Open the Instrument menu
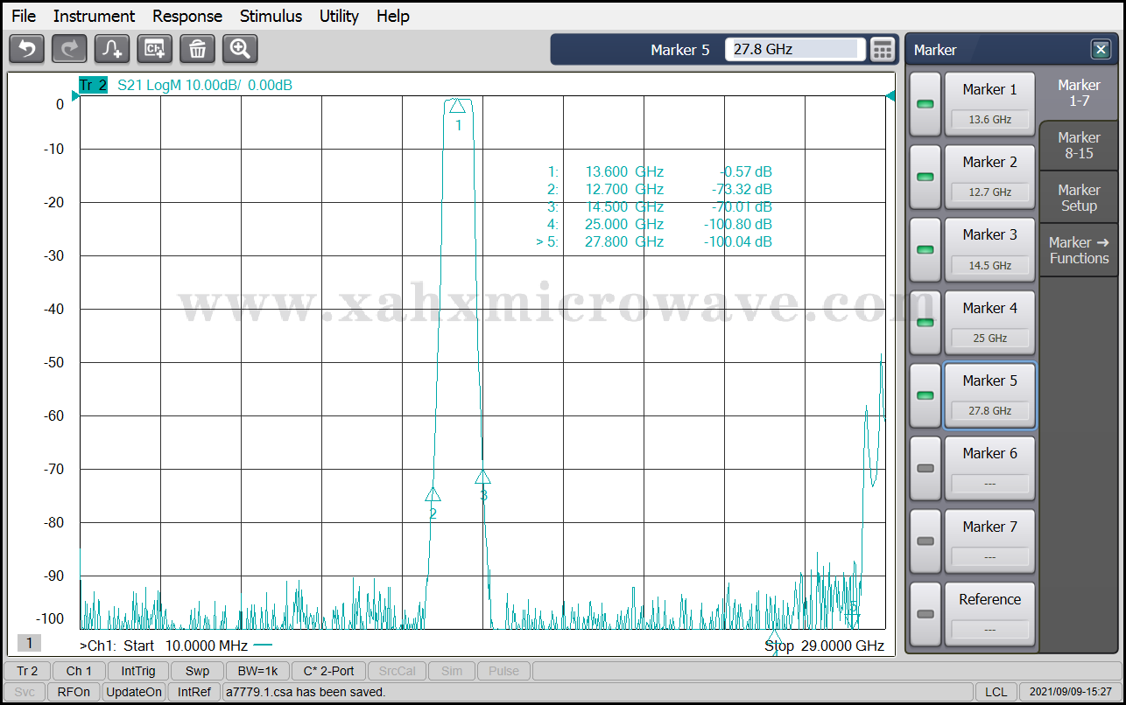Viewport: 1126px width, 705px height. 94,16
